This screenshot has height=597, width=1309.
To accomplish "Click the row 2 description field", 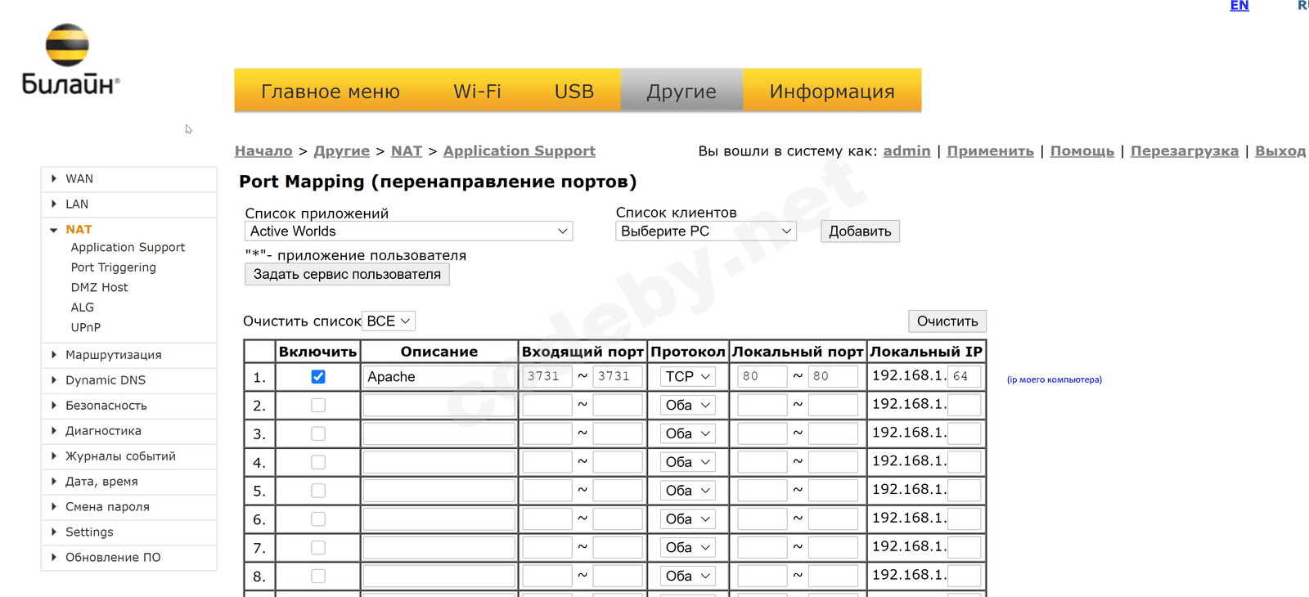I will pyautogui.click(x=439, y=405).
